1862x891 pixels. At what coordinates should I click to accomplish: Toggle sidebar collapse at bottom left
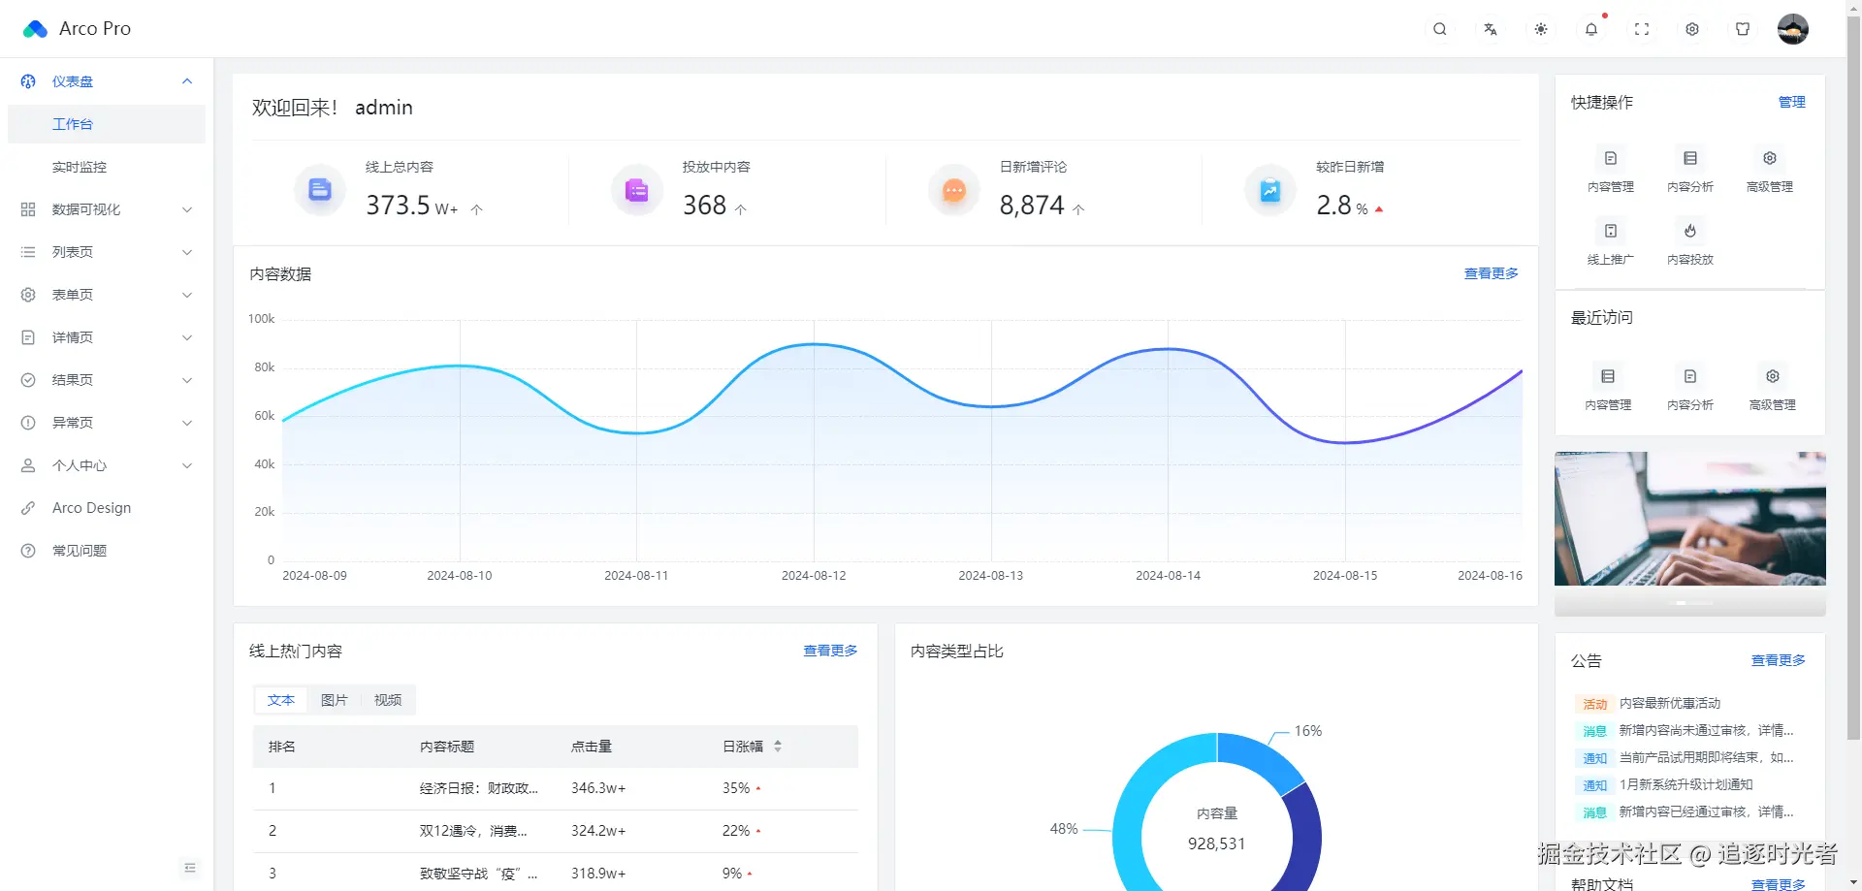pos(190,868)
